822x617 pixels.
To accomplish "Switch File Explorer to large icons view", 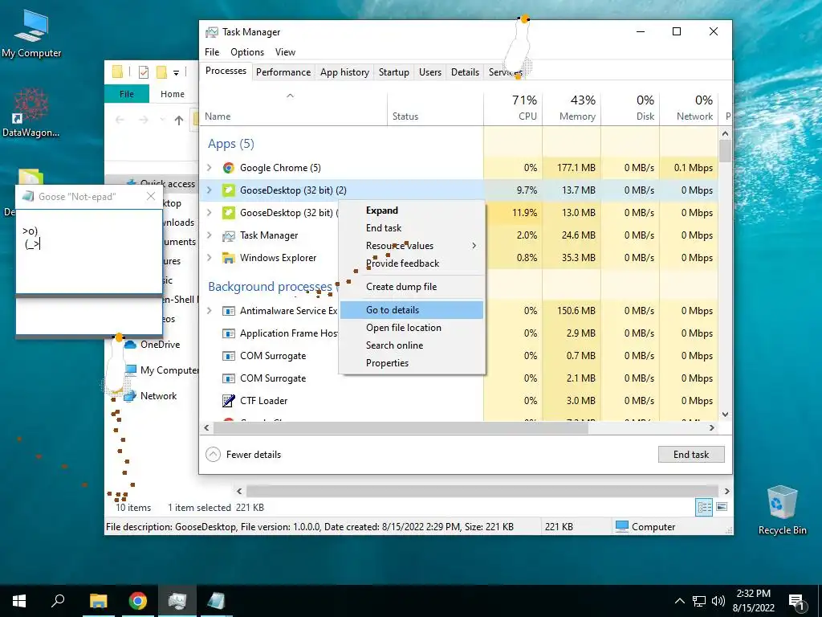I will tap(722, 507).
